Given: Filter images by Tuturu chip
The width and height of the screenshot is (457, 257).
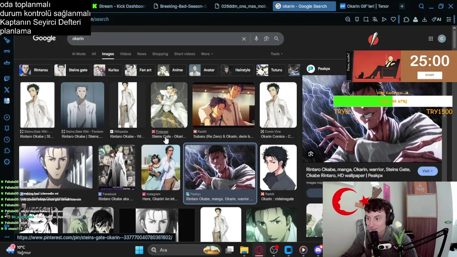Looking at the screenshot, I should tap(271, 70).
